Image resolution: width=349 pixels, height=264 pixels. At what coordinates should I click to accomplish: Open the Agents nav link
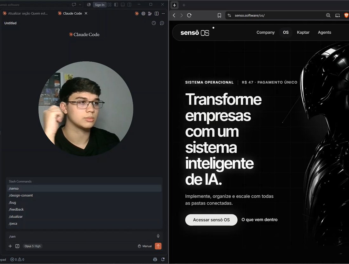pos(324,32)
